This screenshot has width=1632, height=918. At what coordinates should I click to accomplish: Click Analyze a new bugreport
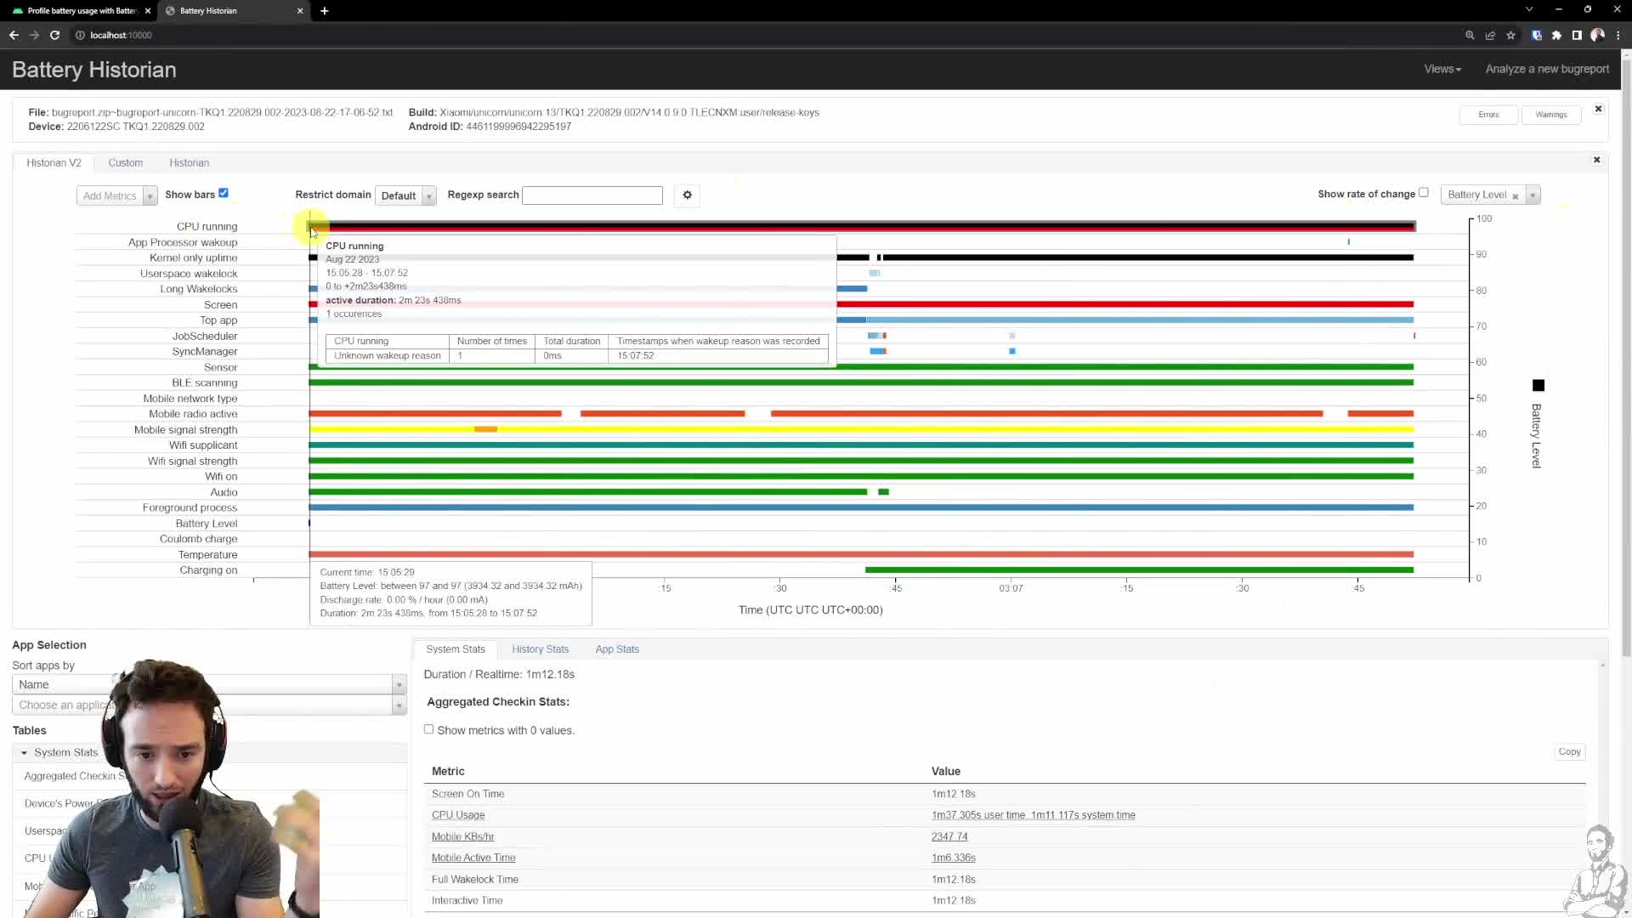[x=1547, y=69]
